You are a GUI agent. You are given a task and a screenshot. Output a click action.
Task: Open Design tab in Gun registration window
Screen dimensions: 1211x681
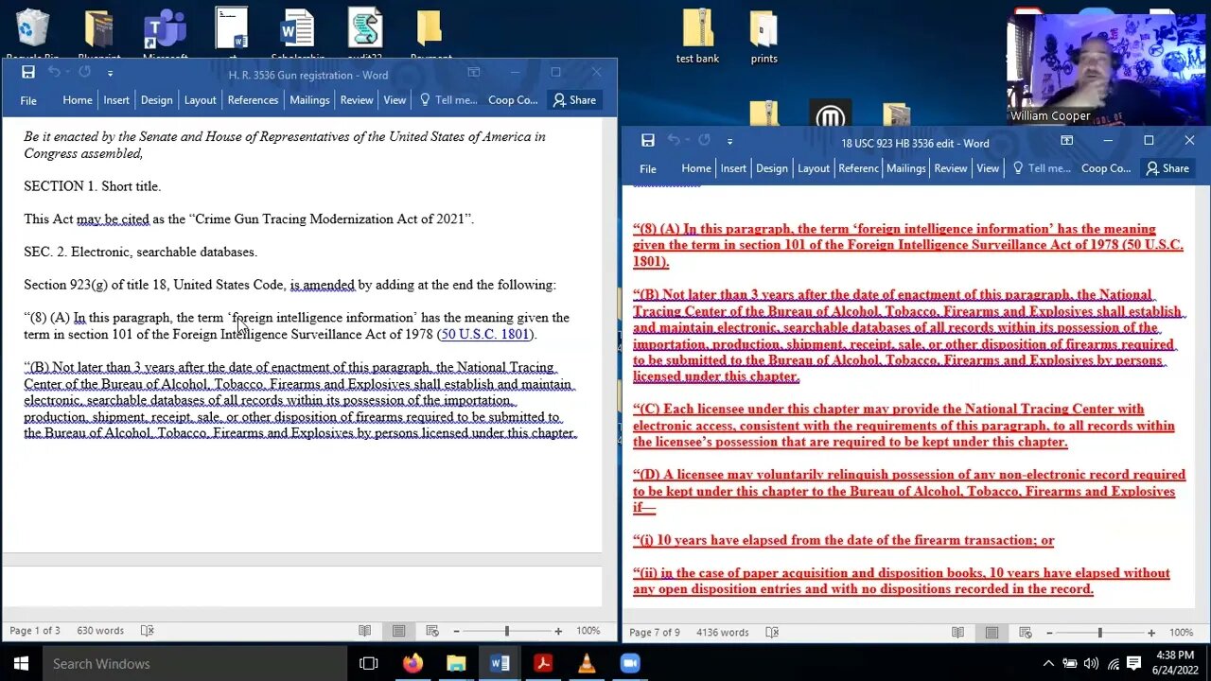tap(157, 100)
